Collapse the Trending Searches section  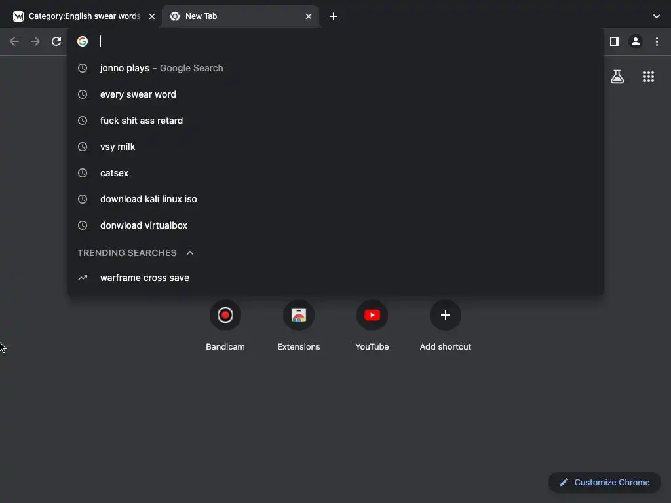(190, 253)
